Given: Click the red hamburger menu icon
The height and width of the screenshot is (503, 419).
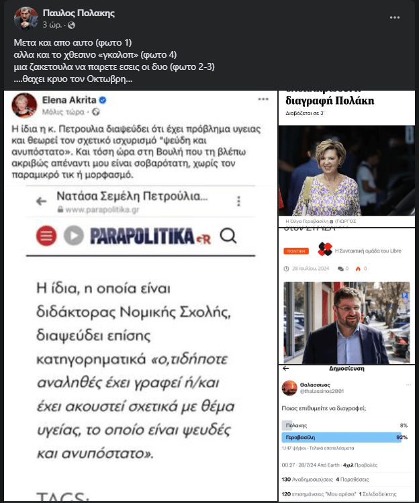Looking at the screenshot, I should [46, 236].
